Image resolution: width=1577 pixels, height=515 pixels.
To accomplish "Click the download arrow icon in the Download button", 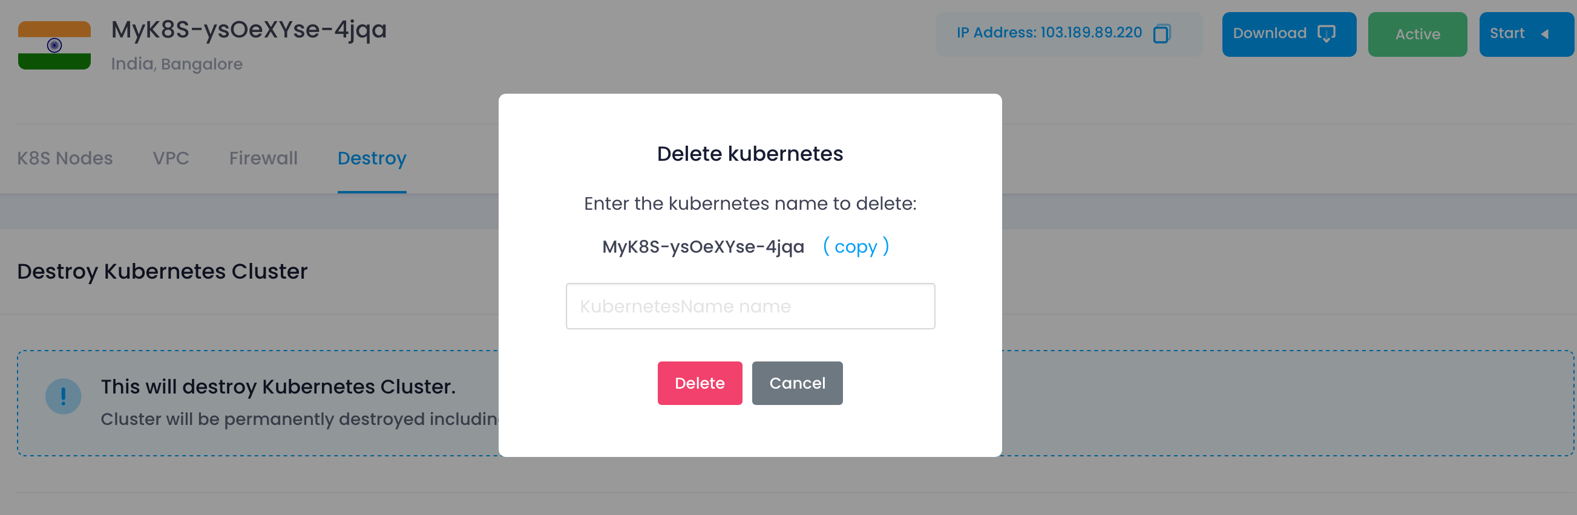I will 1326,34.
